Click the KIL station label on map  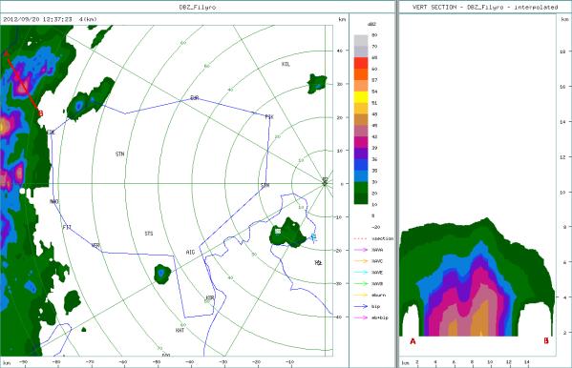(x=286, y=64)
